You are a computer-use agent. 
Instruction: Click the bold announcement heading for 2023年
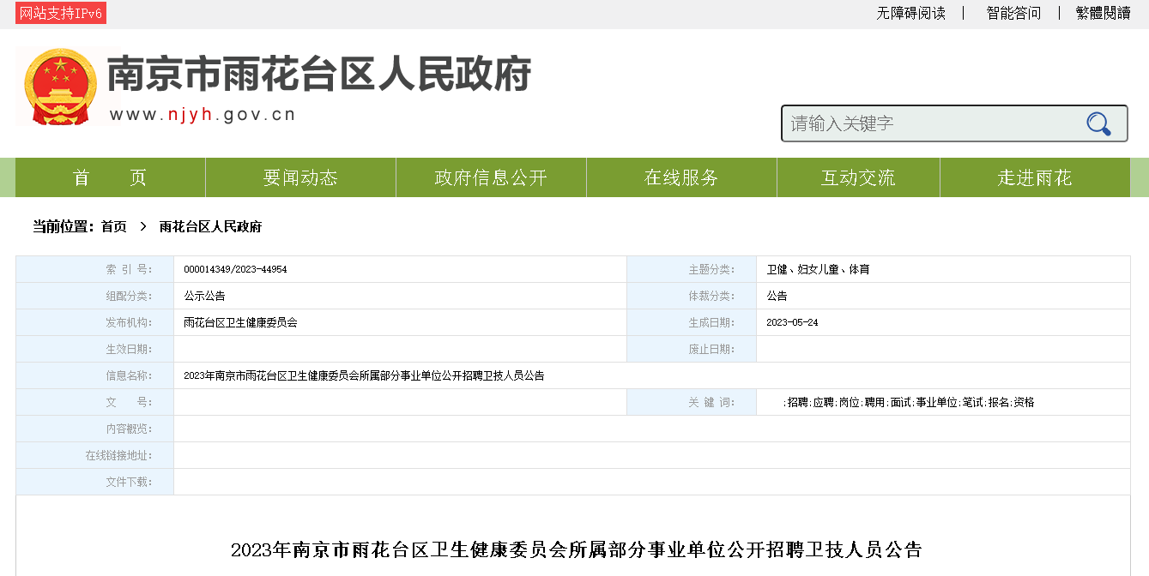pos(576,550)
